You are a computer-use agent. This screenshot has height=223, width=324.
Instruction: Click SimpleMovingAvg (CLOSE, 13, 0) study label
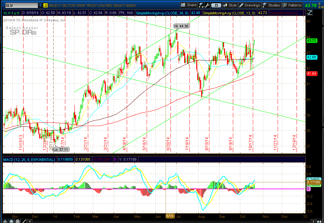(x=229, y=13)
